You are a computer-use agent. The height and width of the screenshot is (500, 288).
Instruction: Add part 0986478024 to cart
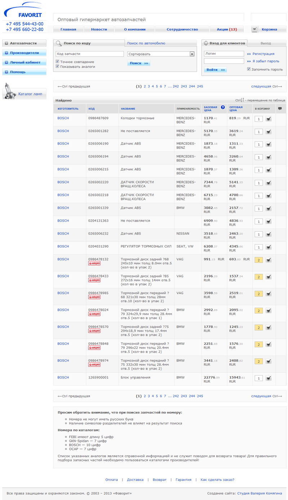click(269, 311)
